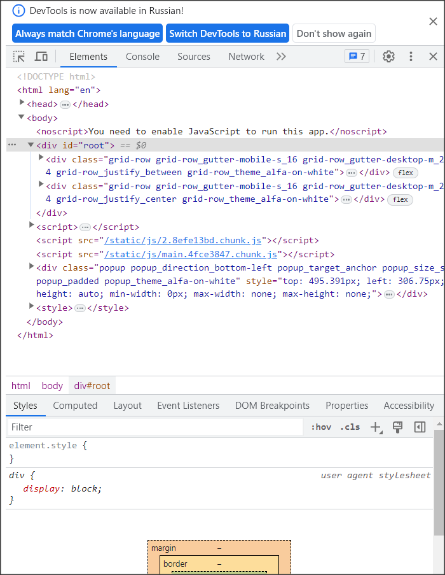
Task: Collapse the div id root node
Action: [x=31, y=145]
